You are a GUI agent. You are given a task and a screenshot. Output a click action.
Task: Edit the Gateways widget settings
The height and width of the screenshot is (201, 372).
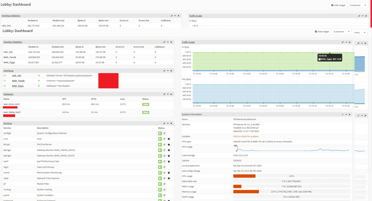tap(164, 94)
